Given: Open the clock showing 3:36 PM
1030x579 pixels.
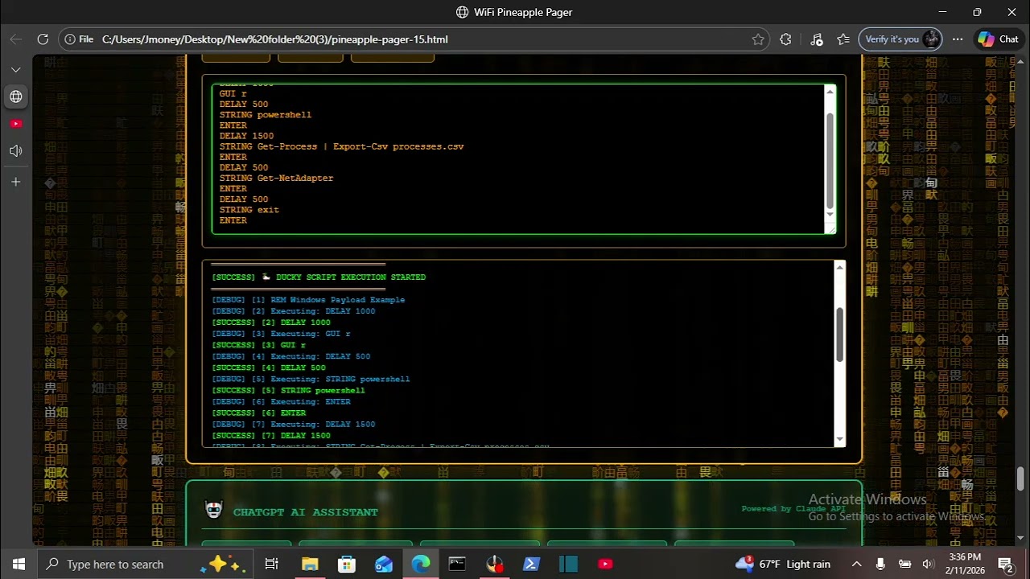Looking at the screenshot, I should pyautogui.click(x=964, y=564).
